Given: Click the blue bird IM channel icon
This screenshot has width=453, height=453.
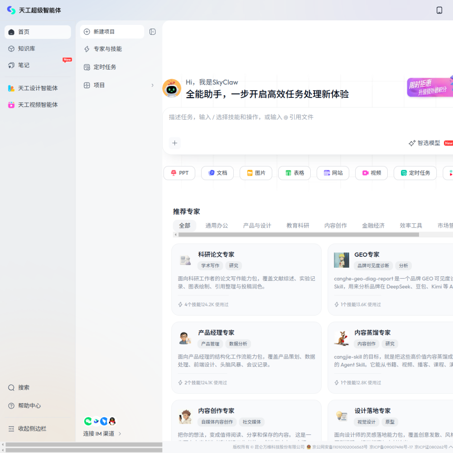Looking at the screenshot, I should (96, 421).
